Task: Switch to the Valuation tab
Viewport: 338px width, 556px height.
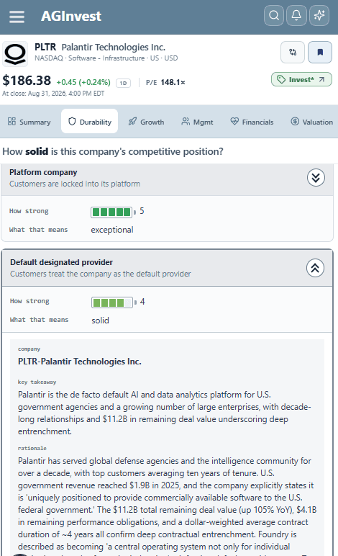Action: coord(311,122)
